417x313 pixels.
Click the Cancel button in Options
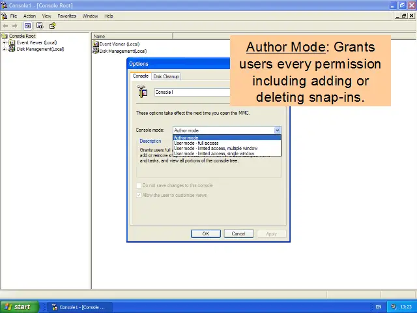coord(238,233)
